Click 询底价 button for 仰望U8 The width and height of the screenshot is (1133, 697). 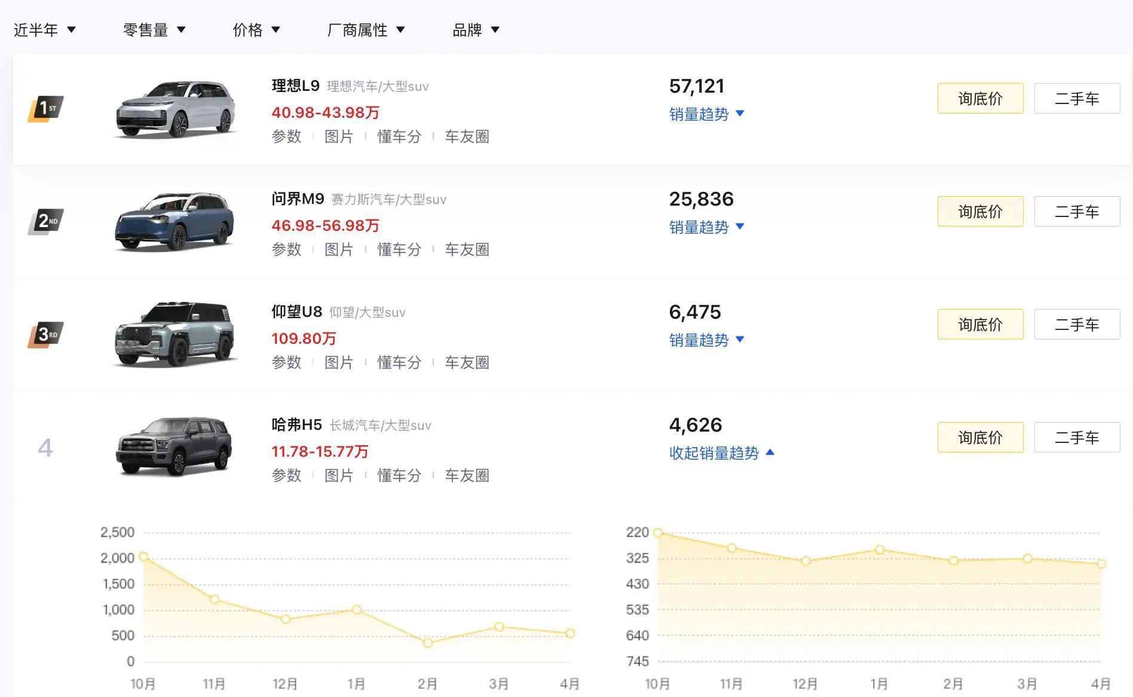pos(980,325)
